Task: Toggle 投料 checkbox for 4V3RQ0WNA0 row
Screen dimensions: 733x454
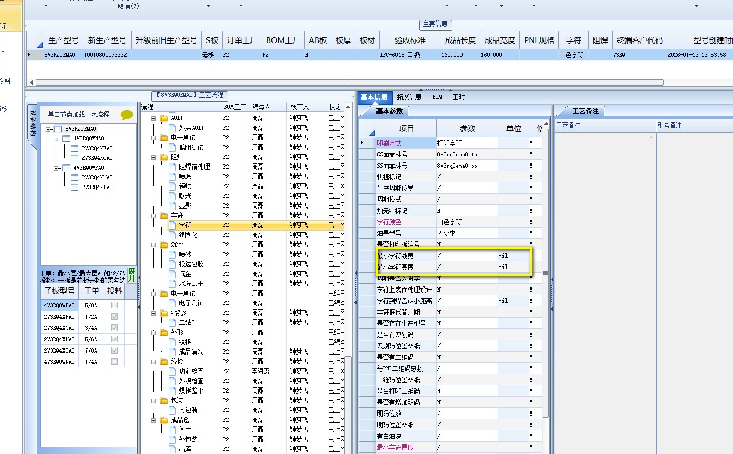Action: pyautogui.click(x=114, y=362)
